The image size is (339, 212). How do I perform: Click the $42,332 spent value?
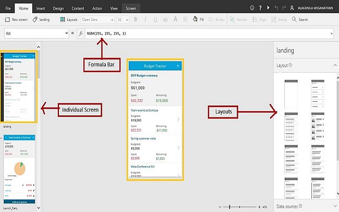tap(137, 101)
